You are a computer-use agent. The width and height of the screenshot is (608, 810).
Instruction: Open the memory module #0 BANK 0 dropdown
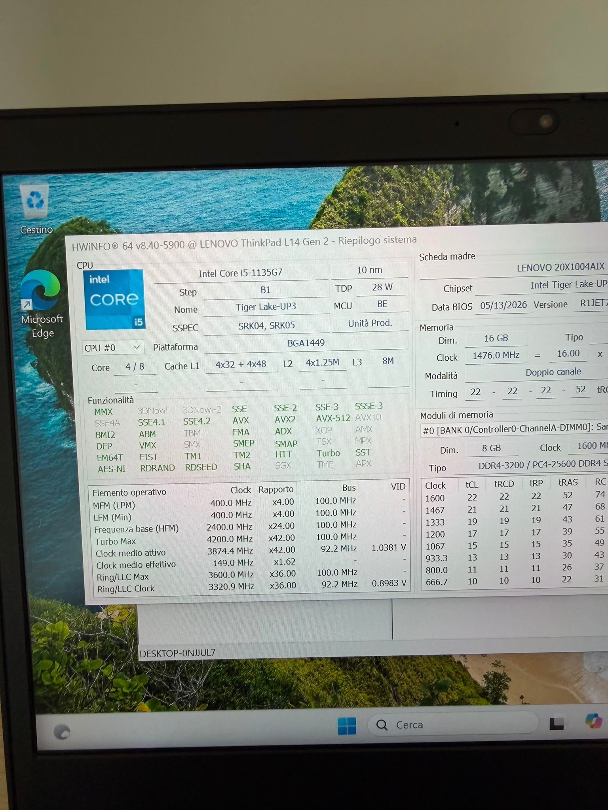pos(514,430)
